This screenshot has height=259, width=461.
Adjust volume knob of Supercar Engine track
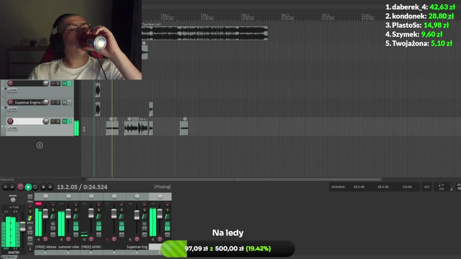(46, 103)
